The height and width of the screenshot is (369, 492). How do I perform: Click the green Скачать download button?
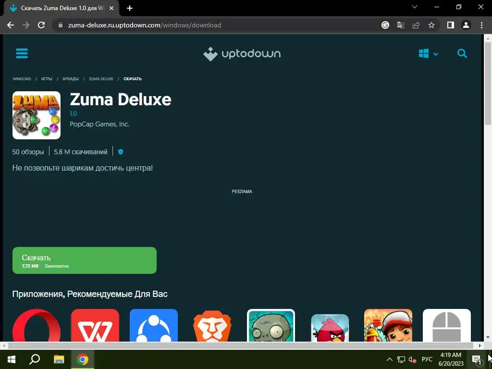coord(85,260)
